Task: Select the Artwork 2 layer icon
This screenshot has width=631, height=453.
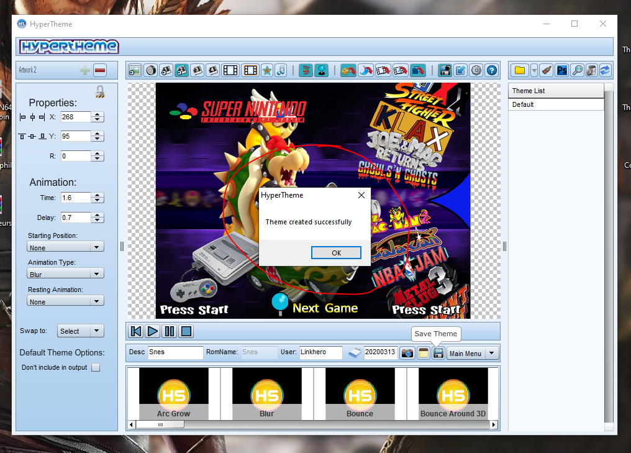Action: 181,70
